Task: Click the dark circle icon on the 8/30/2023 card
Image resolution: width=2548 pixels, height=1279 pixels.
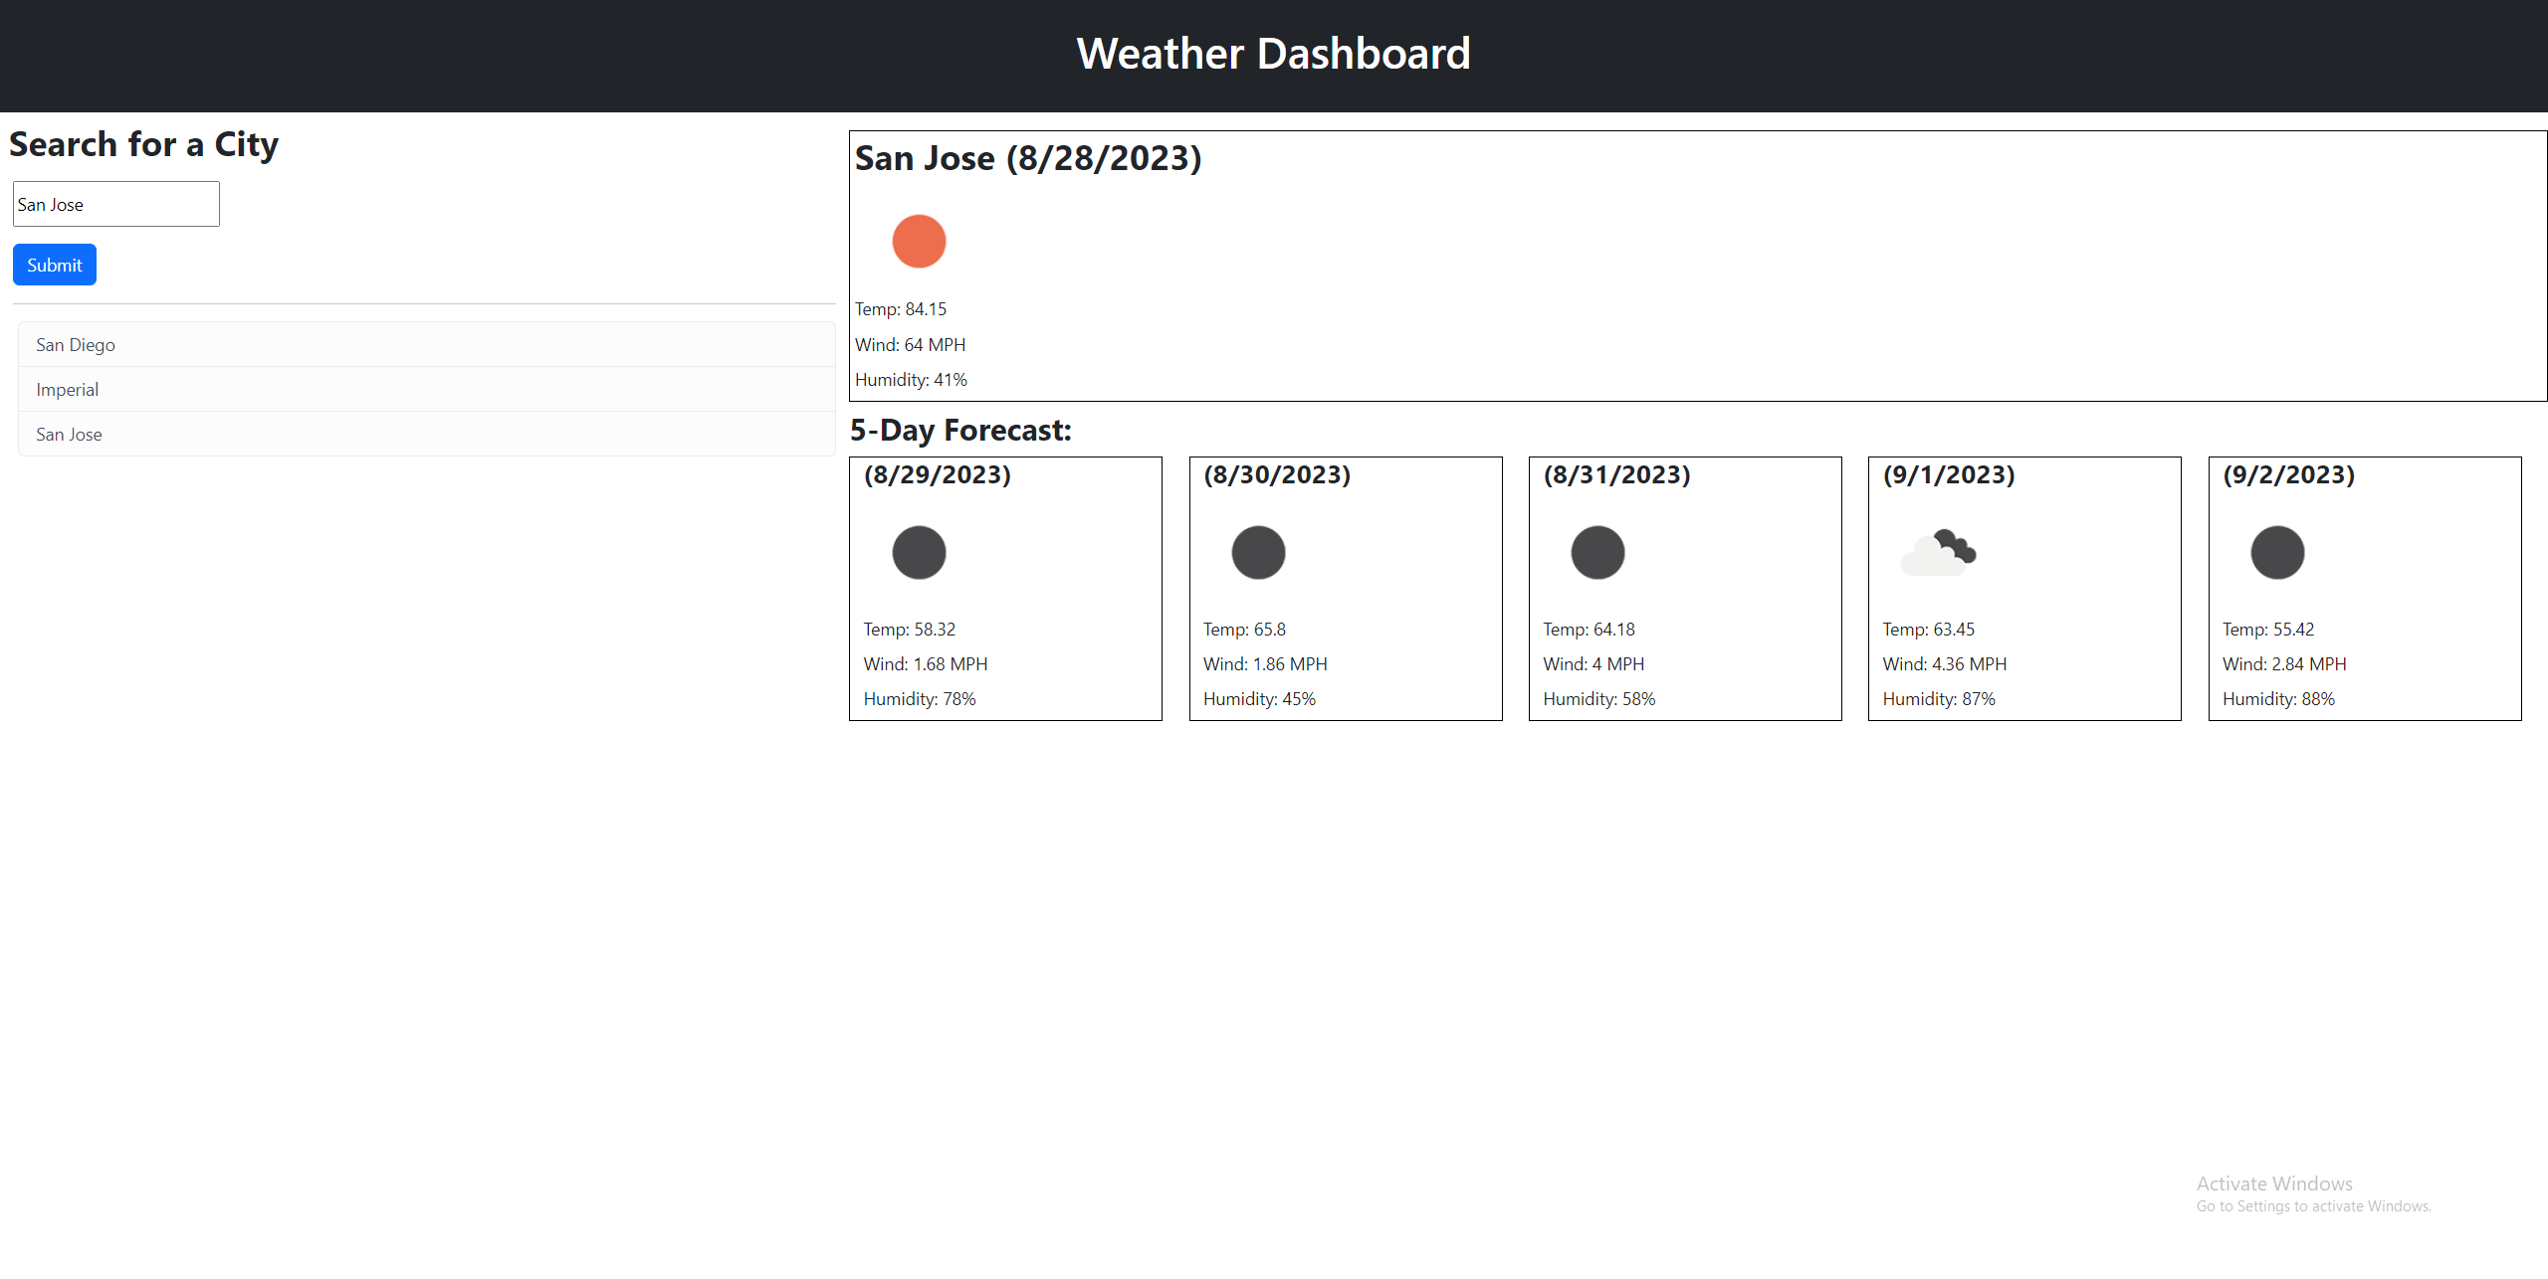Action: [1257, 552]
